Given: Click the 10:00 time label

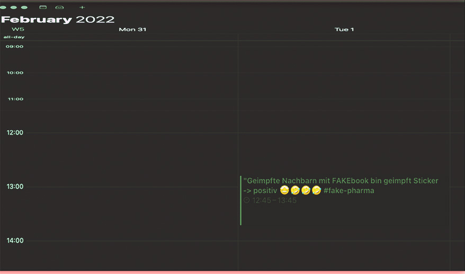Looking at the screenshot, I should [15, 73].
